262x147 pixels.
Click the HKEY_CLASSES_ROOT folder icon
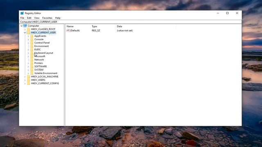pyautogui.click(x=28, y=29)
